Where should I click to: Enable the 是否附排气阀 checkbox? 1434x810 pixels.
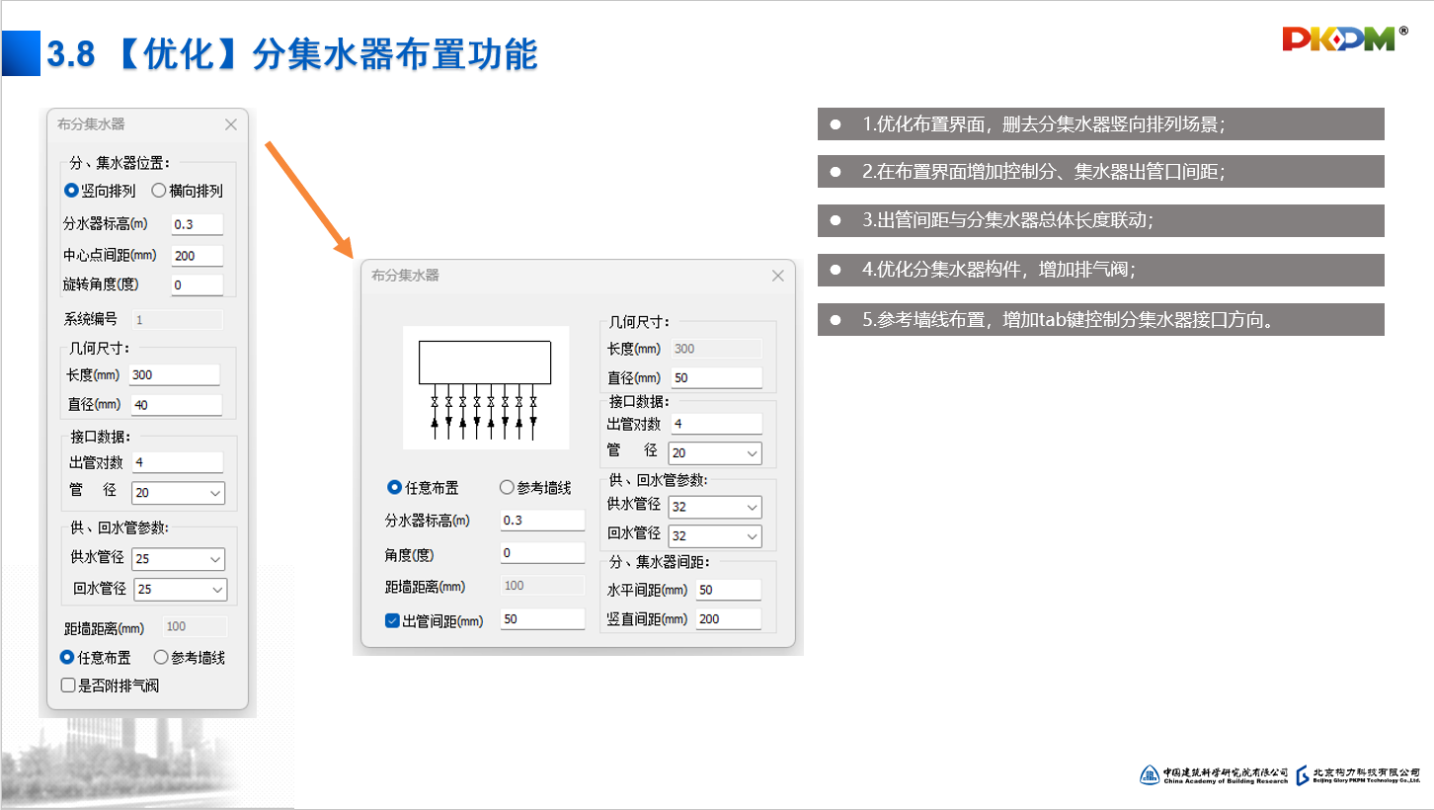coord(110,685)
